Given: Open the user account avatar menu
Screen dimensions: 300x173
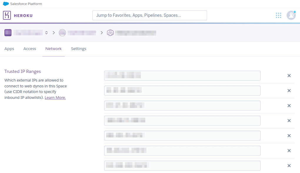Looking at the screenshot, I should click(291, 15).
